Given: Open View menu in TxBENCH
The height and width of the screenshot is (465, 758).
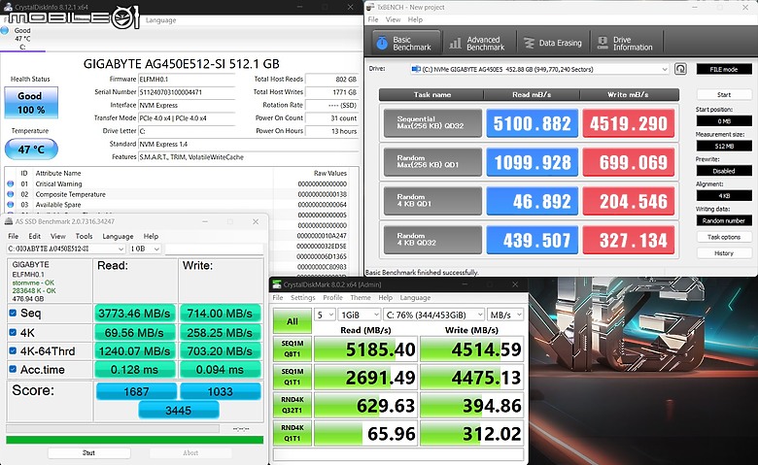Looking at the screenshot, I should pyautogui.click(x=393, y=19).
